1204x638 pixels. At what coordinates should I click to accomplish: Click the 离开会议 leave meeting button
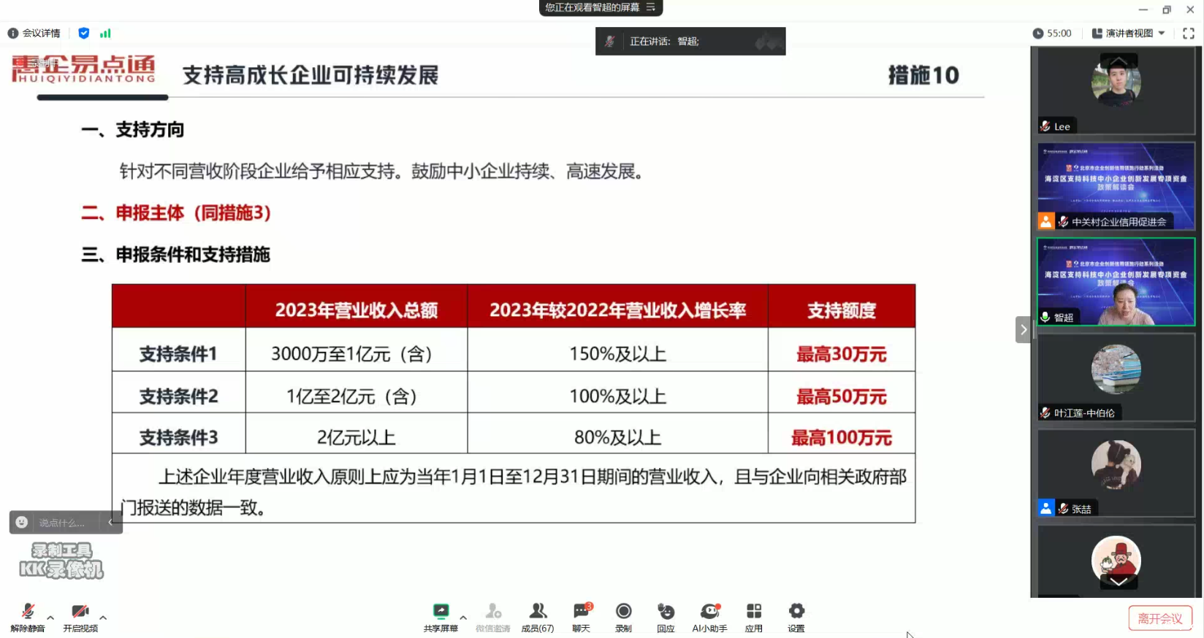pos(1160,618)
